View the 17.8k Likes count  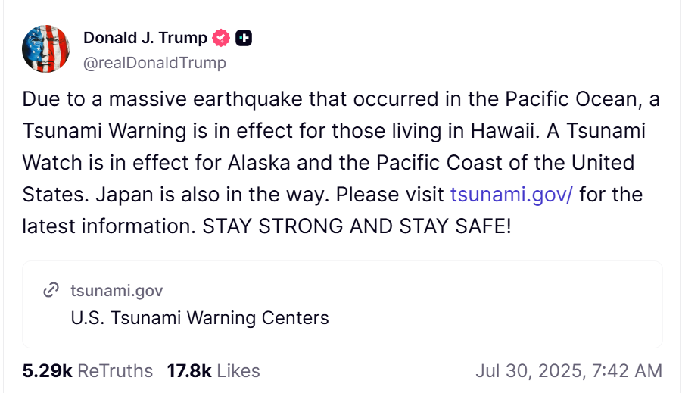189,371
